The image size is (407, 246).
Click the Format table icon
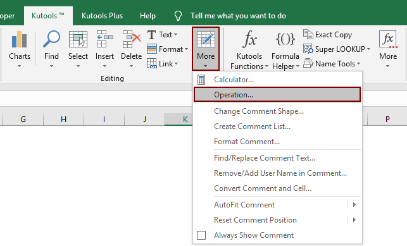coord(152,49)
